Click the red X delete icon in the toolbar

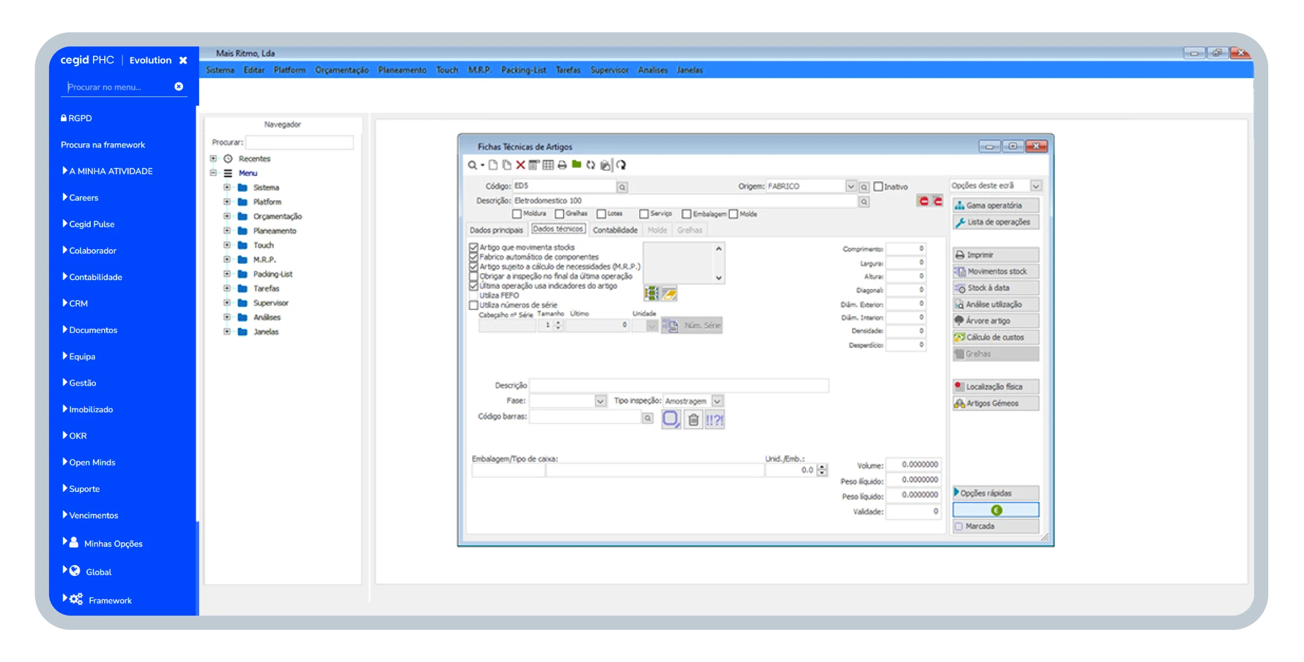(520, 165)
